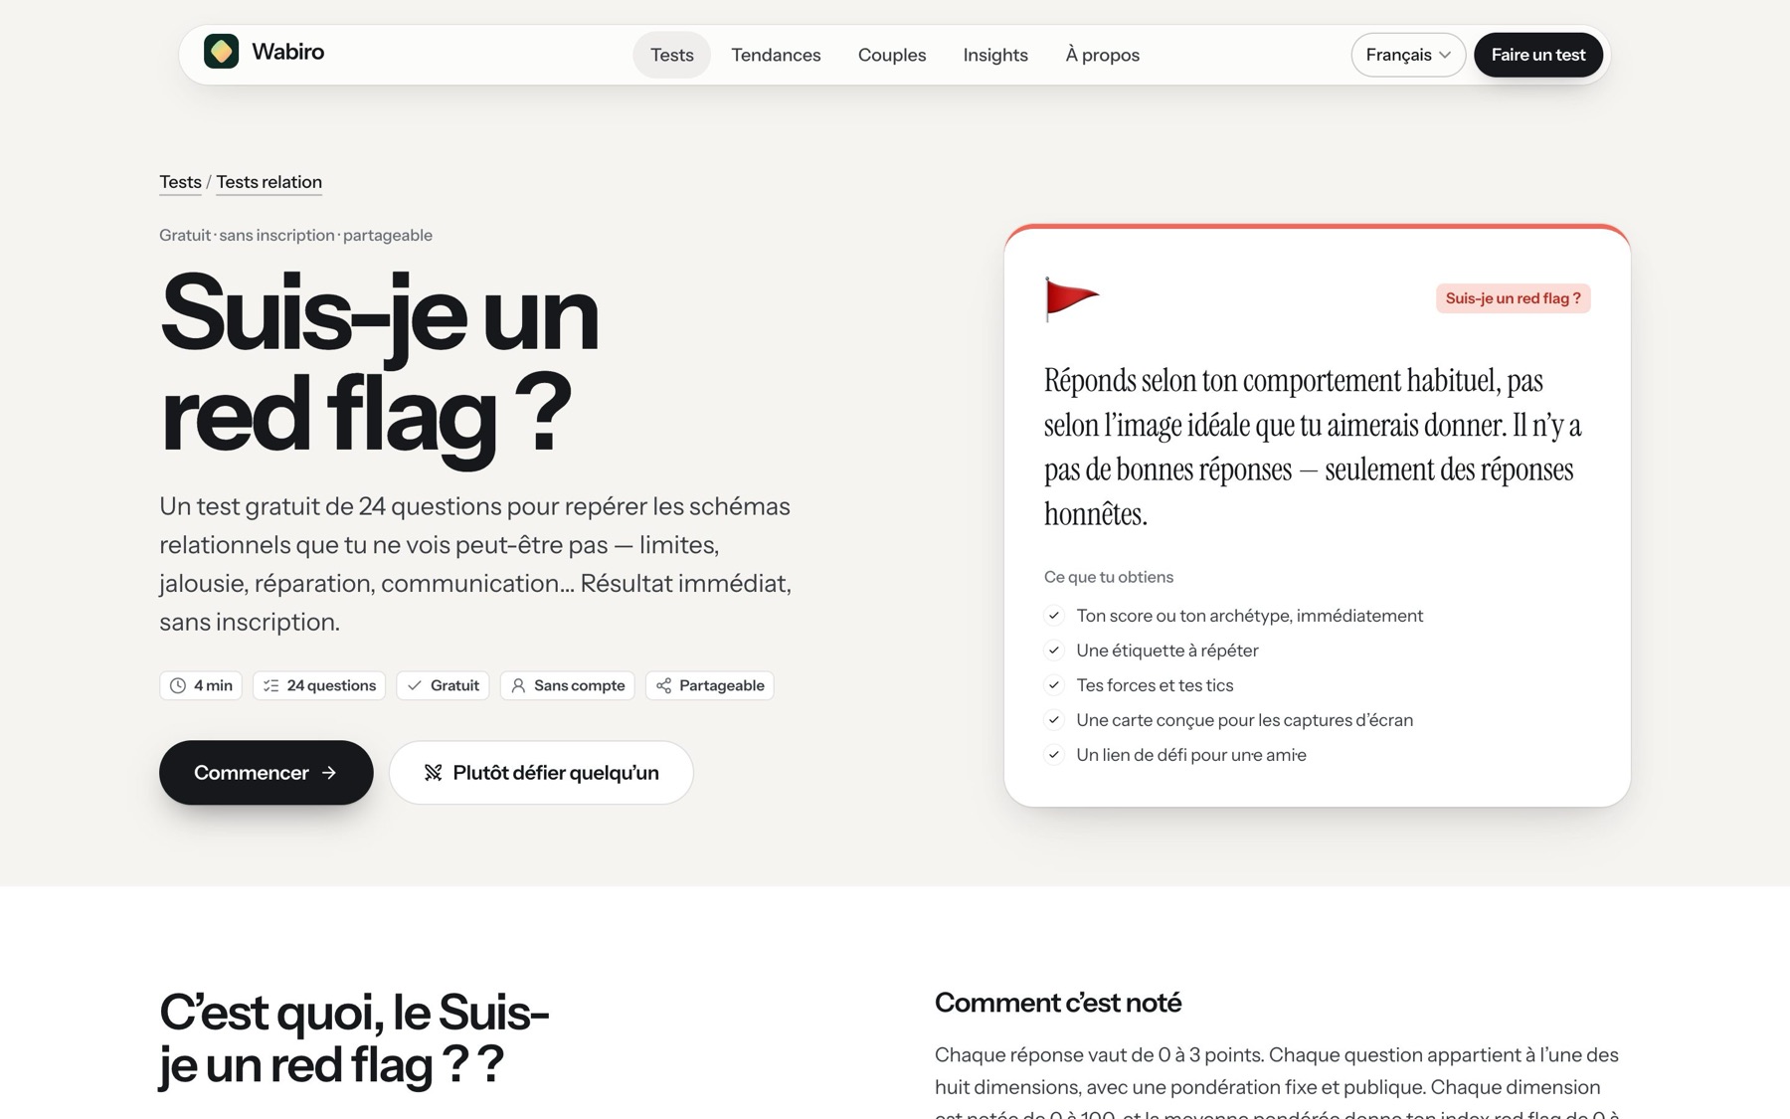Open the Couples nav item
Viewport: 1790px width, 1119px height.
coord(892,55)
